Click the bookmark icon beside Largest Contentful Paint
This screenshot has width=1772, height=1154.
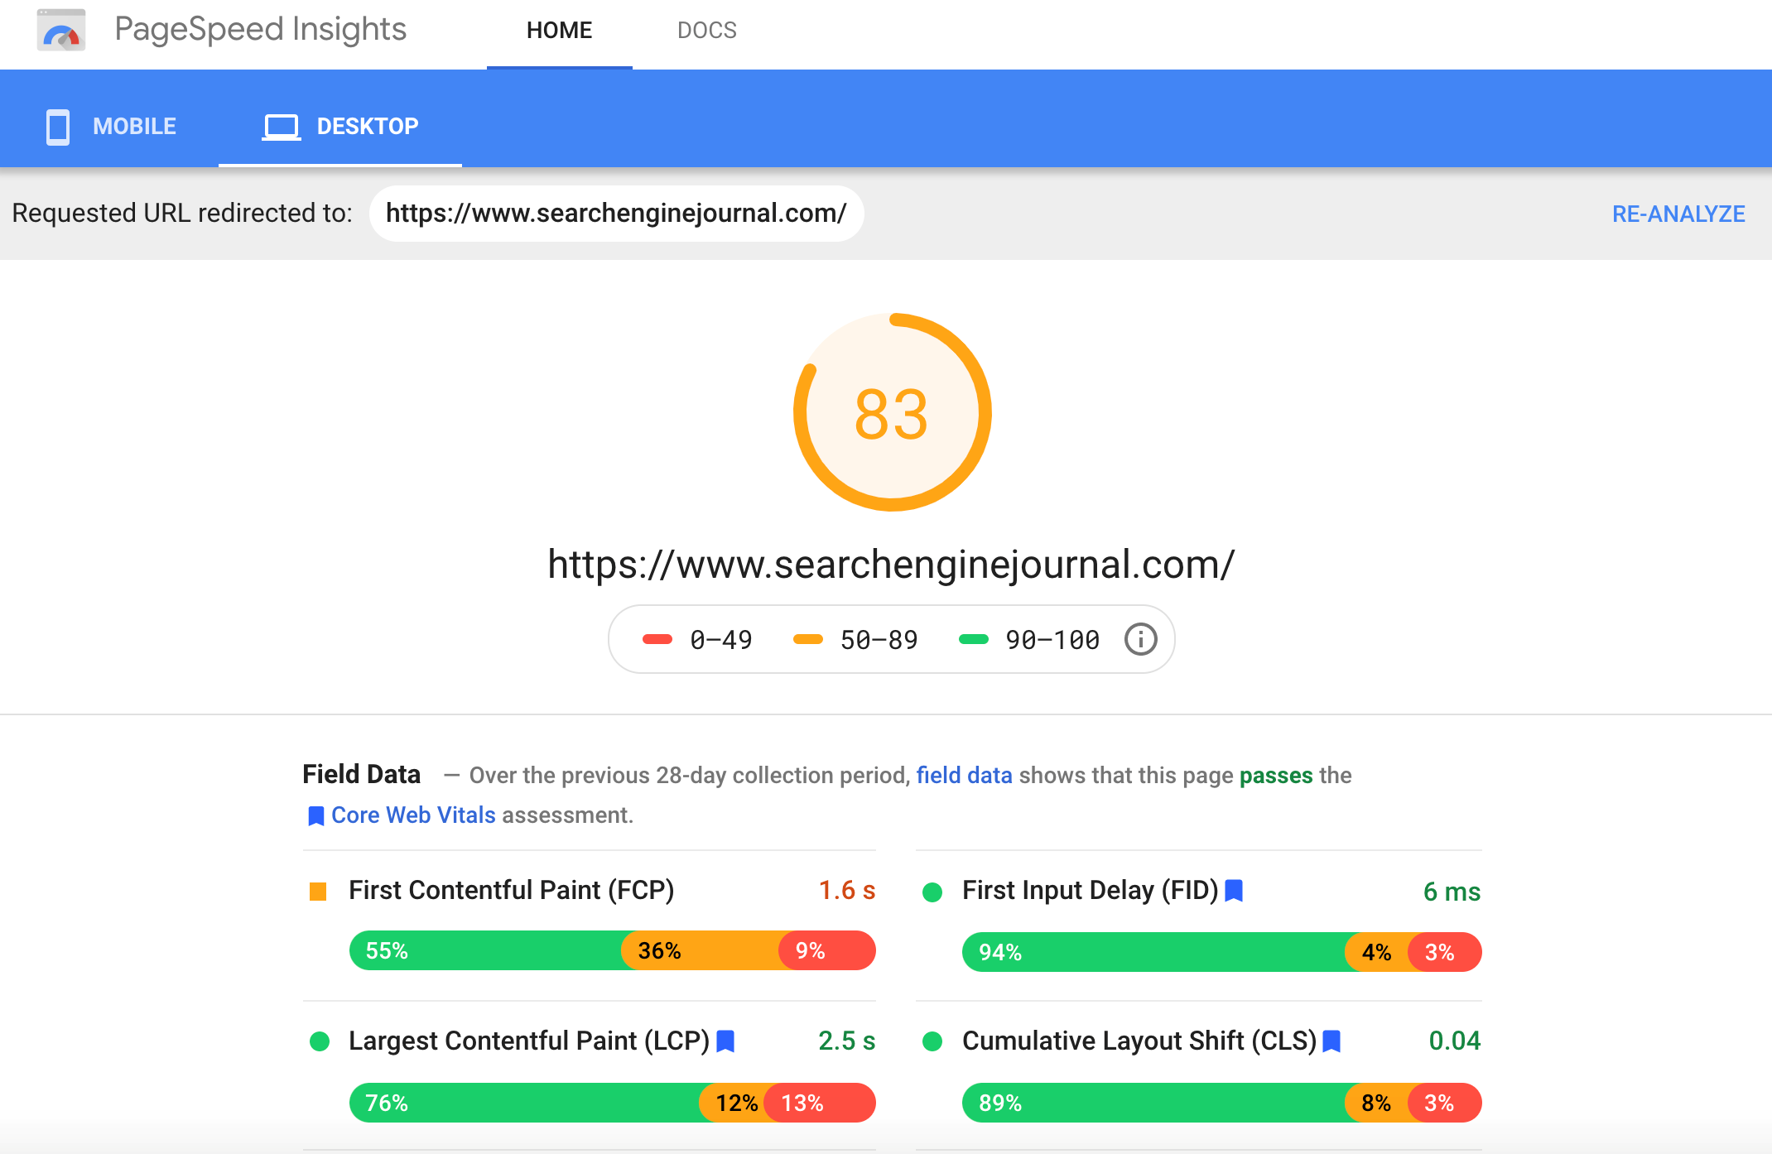725,1041
